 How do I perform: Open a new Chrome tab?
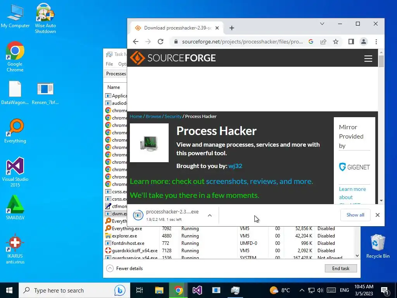(232, 28)
